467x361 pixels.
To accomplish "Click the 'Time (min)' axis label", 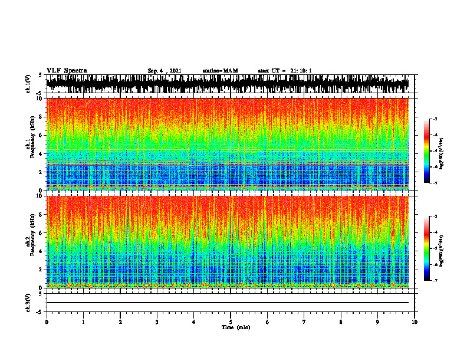I will point(236,327).
